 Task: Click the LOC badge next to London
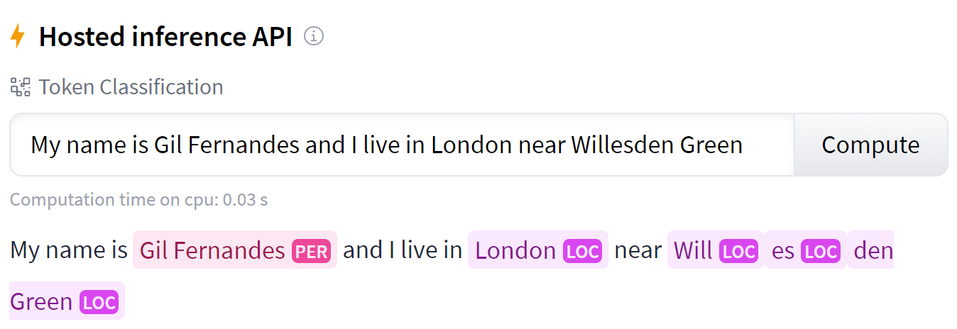coord(582,251)
